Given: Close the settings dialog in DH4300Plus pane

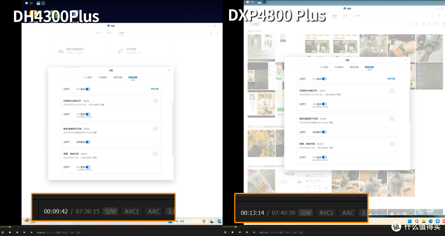Looking at the screenshot, I should click(169, 70).
